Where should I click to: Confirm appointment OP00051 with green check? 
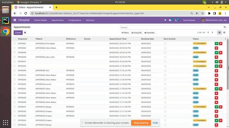pyautogui.click(x=216, y=43)
